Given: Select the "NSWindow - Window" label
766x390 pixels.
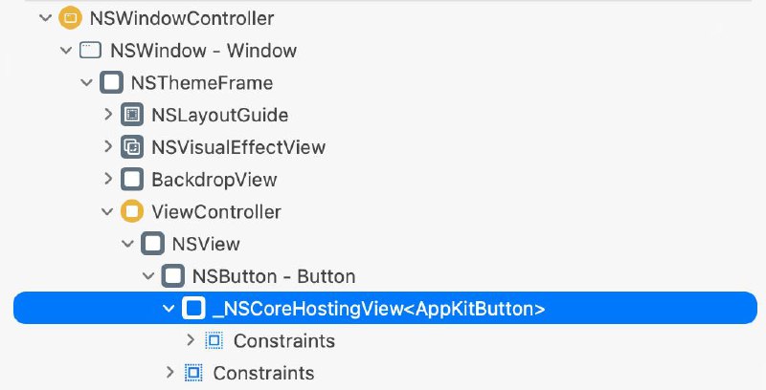Looking at the screenshot, I should click(203, 50).
